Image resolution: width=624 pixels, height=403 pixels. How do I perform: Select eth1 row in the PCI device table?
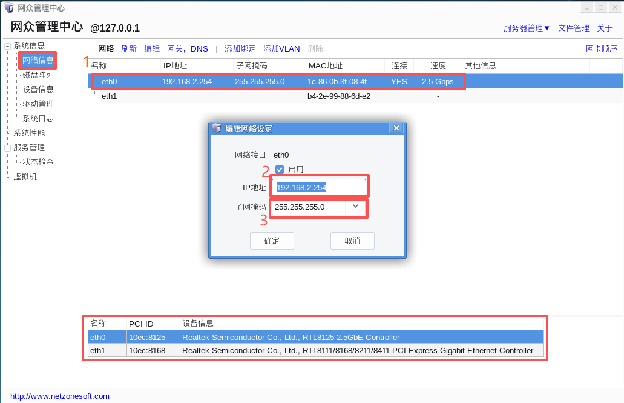tap(315, 351)
